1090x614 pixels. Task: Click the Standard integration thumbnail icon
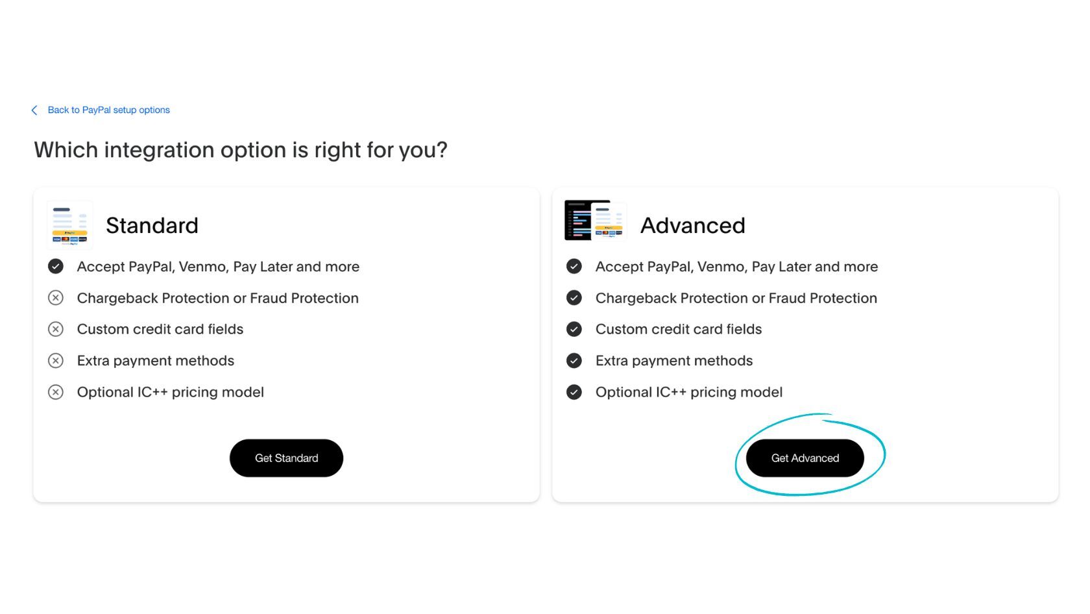tap(69, 225)
